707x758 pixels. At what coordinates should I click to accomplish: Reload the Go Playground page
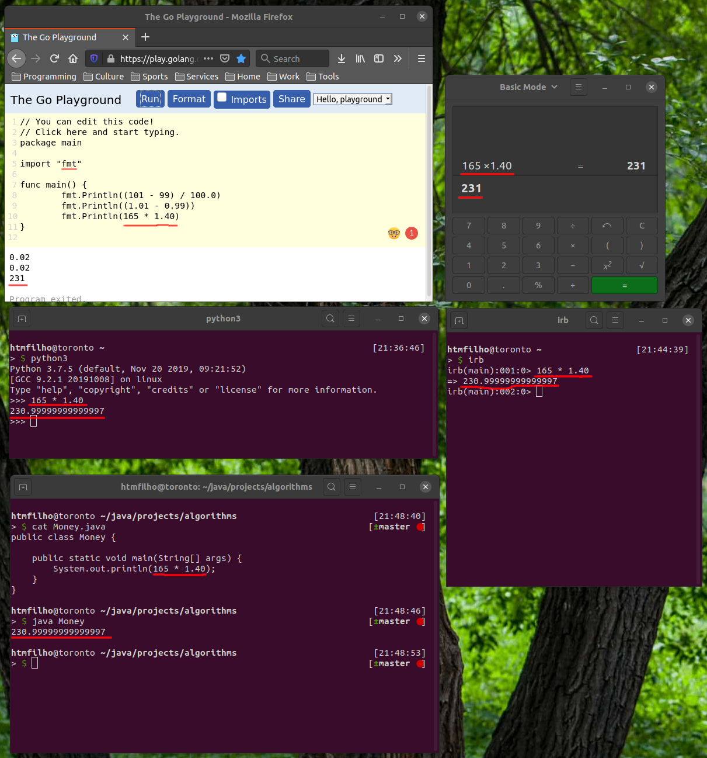click(x=54, y=58)
